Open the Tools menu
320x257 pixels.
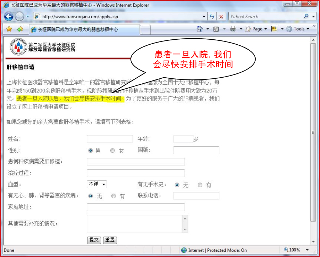pos(298,29)
